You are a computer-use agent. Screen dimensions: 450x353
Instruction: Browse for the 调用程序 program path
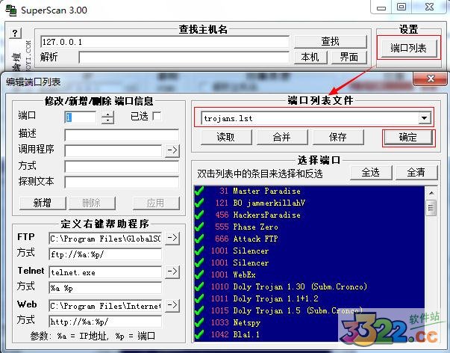pyautogui.click(x=172, y=150)
